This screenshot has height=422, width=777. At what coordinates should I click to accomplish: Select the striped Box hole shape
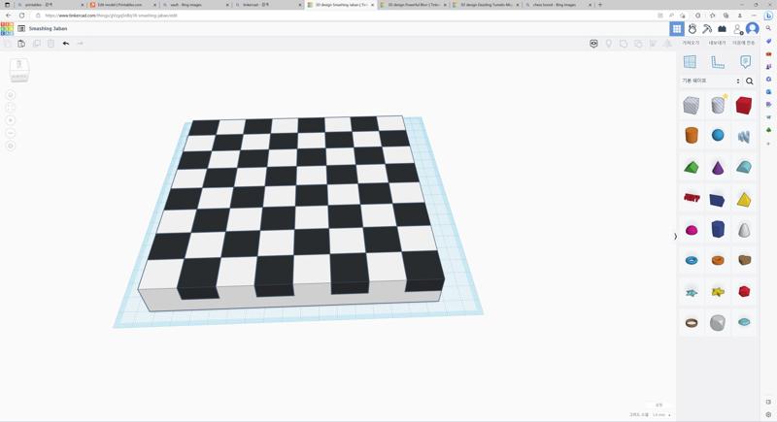pyautogui.click(x=692, y=105)
